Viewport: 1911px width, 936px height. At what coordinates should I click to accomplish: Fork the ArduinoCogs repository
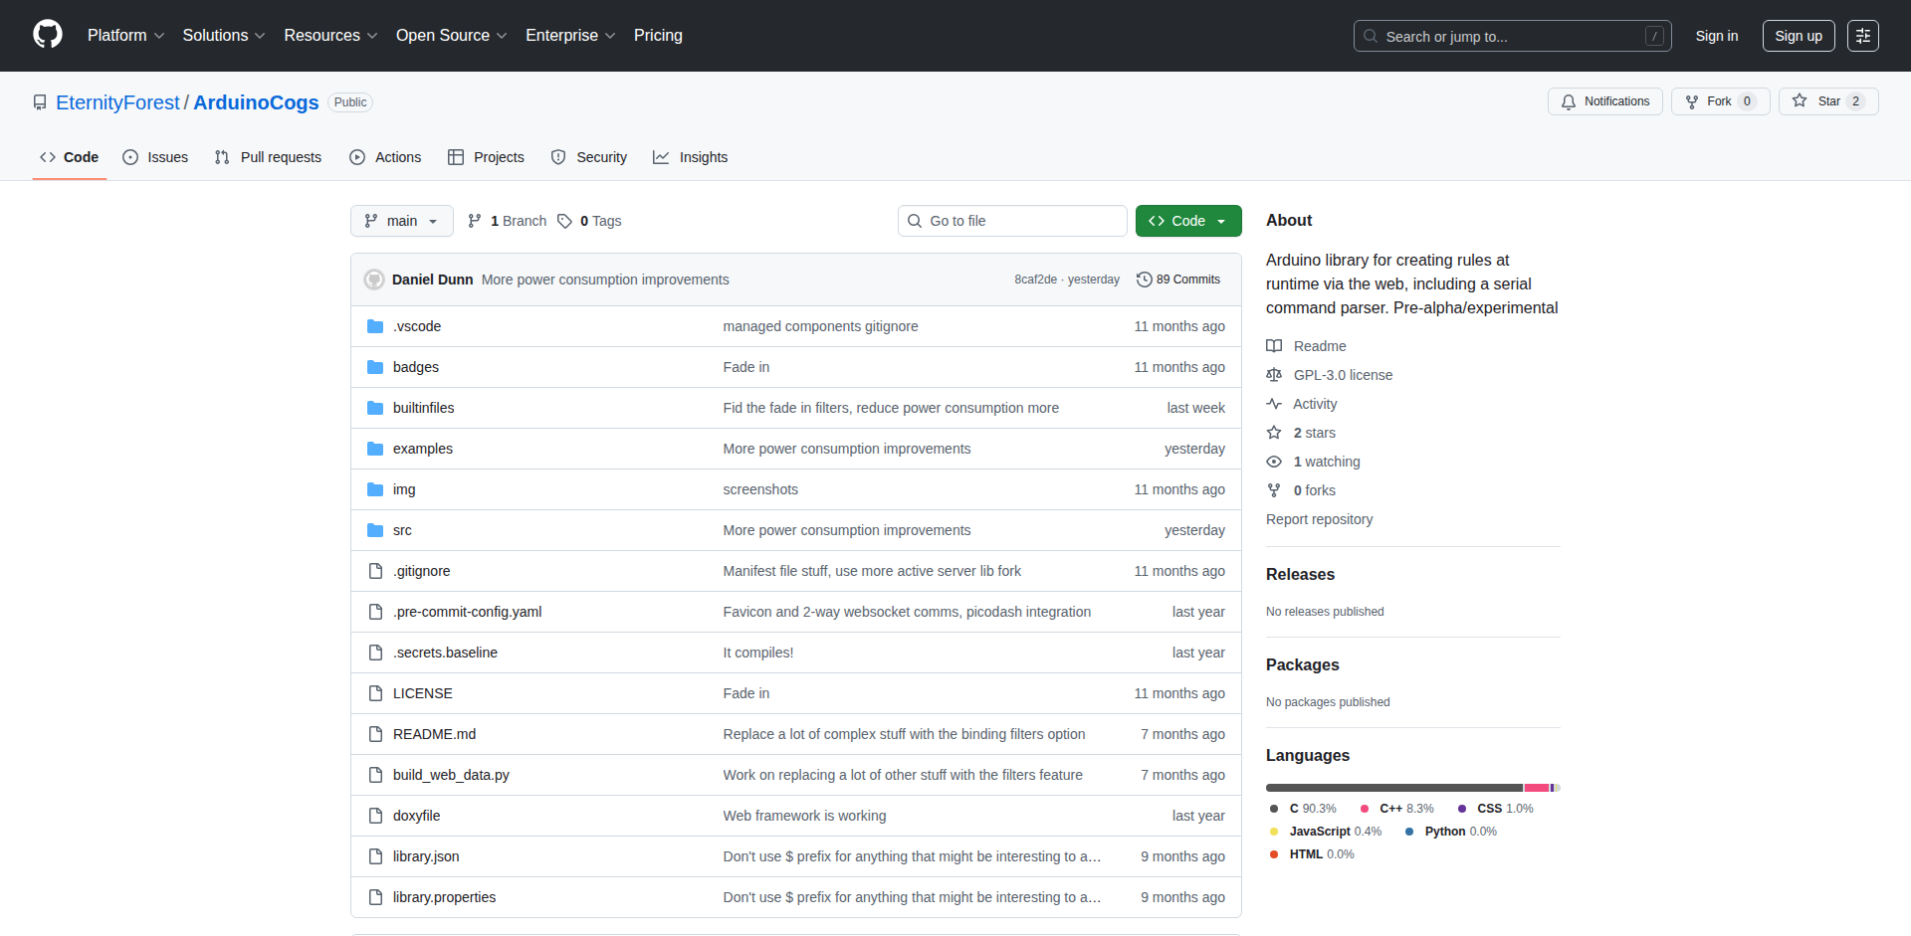point(1721,101)
